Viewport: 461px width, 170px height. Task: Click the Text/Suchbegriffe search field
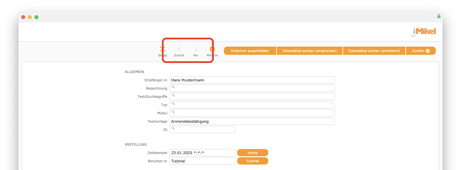pyautogui.click(x=252, y=96)
